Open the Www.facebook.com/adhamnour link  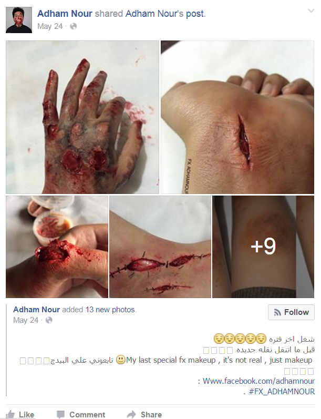[x=258, y=381]
